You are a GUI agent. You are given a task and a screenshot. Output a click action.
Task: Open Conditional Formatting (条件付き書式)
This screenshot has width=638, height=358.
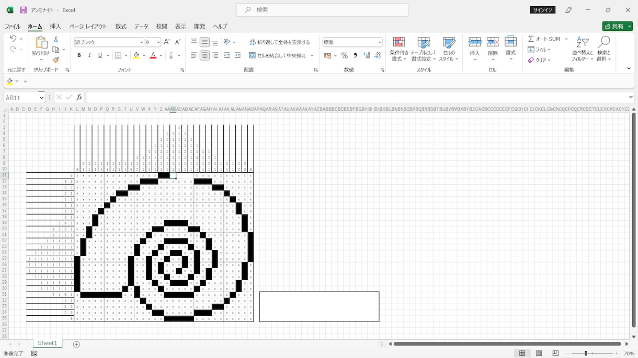[398, 50]
